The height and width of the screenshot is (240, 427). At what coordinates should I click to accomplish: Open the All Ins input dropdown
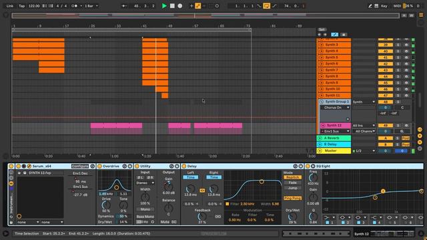[x=364, y=125]
